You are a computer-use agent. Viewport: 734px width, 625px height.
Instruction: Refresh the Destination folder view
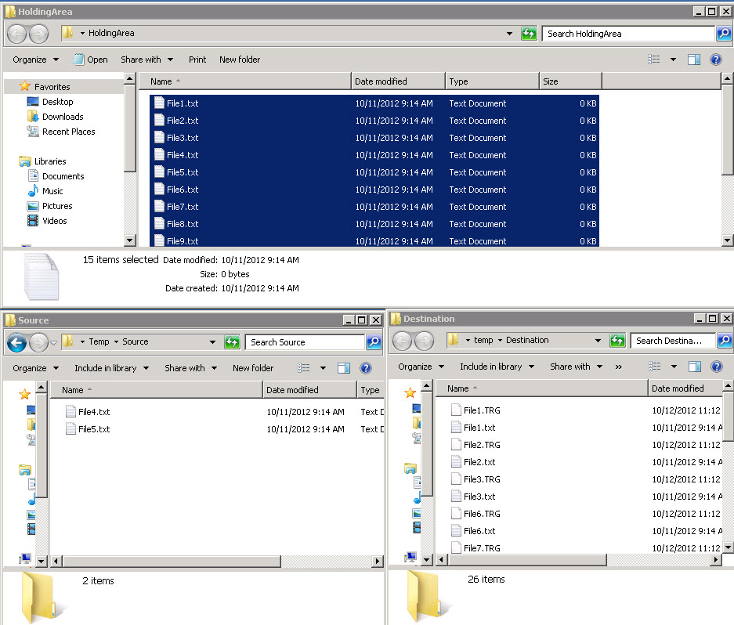(x=617, y=341)
